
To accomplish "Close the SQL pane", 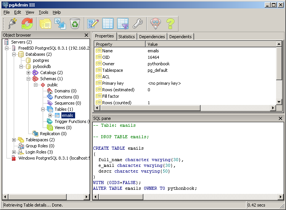I will (x=280, y=118).
